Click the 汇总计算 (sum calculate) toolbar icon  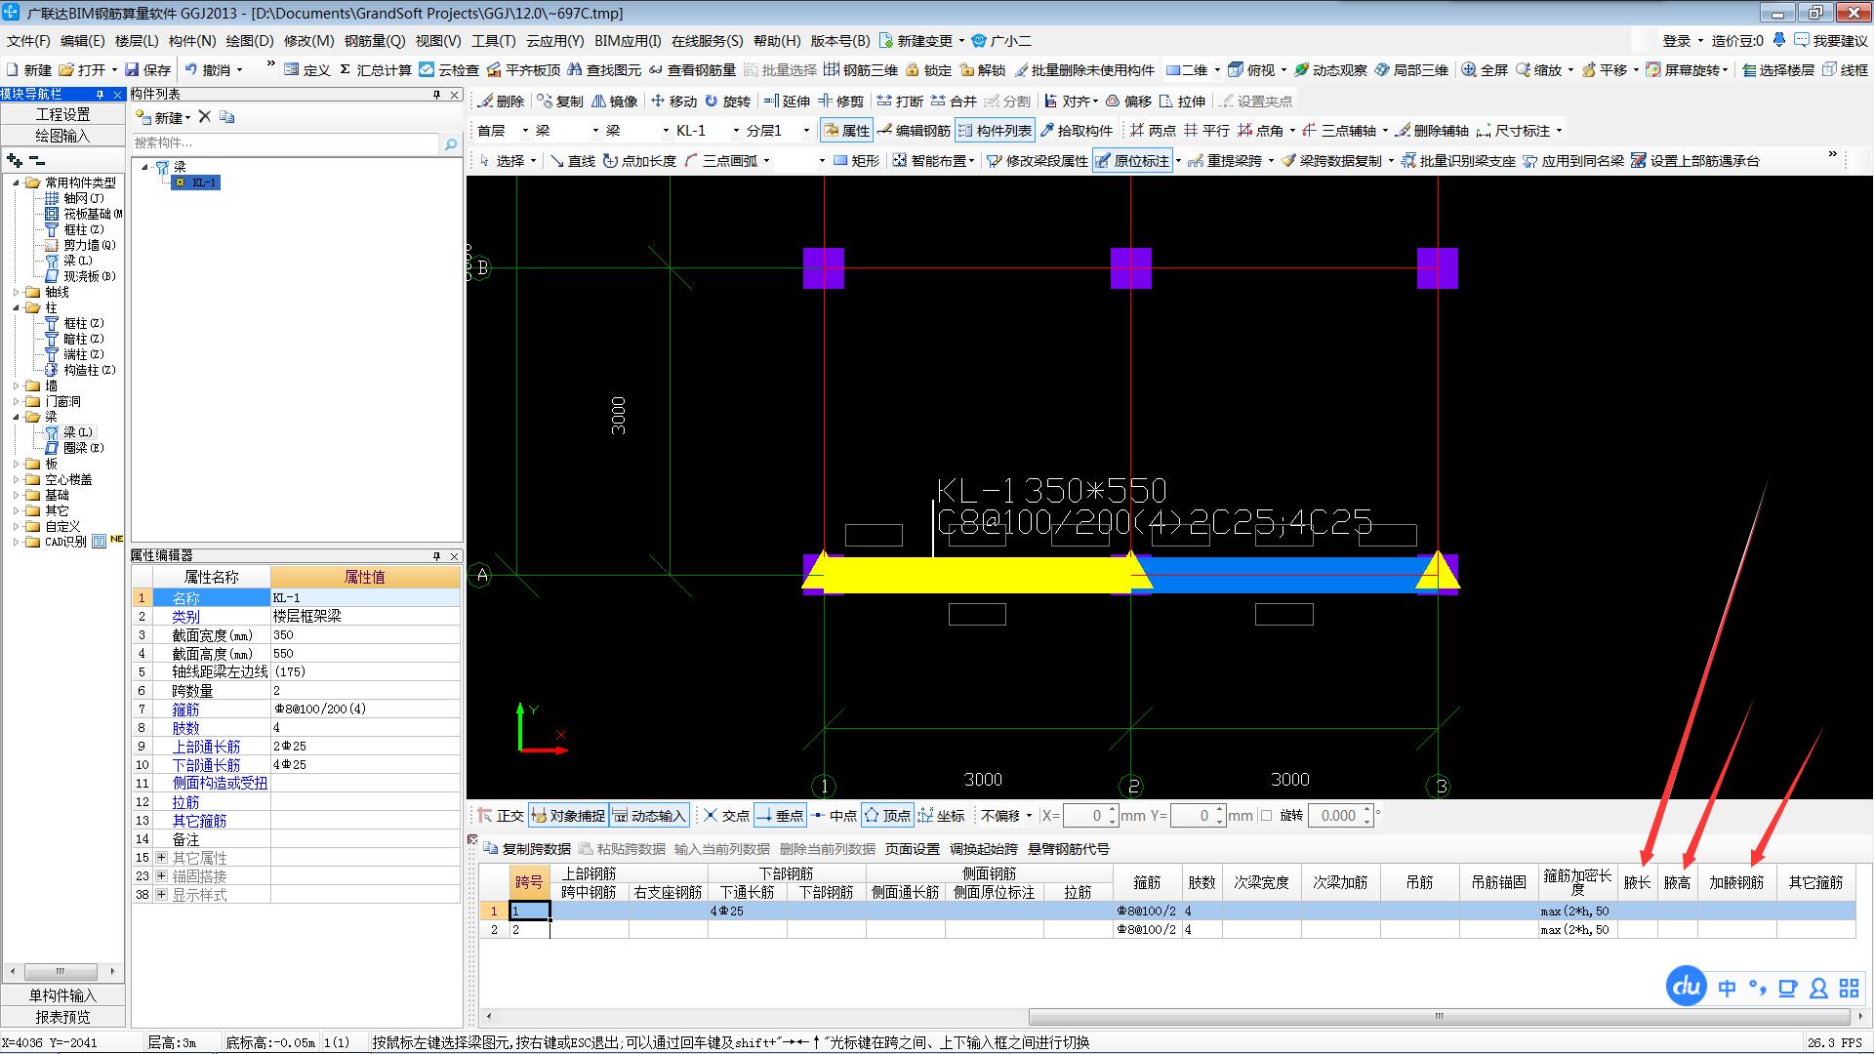376,69
